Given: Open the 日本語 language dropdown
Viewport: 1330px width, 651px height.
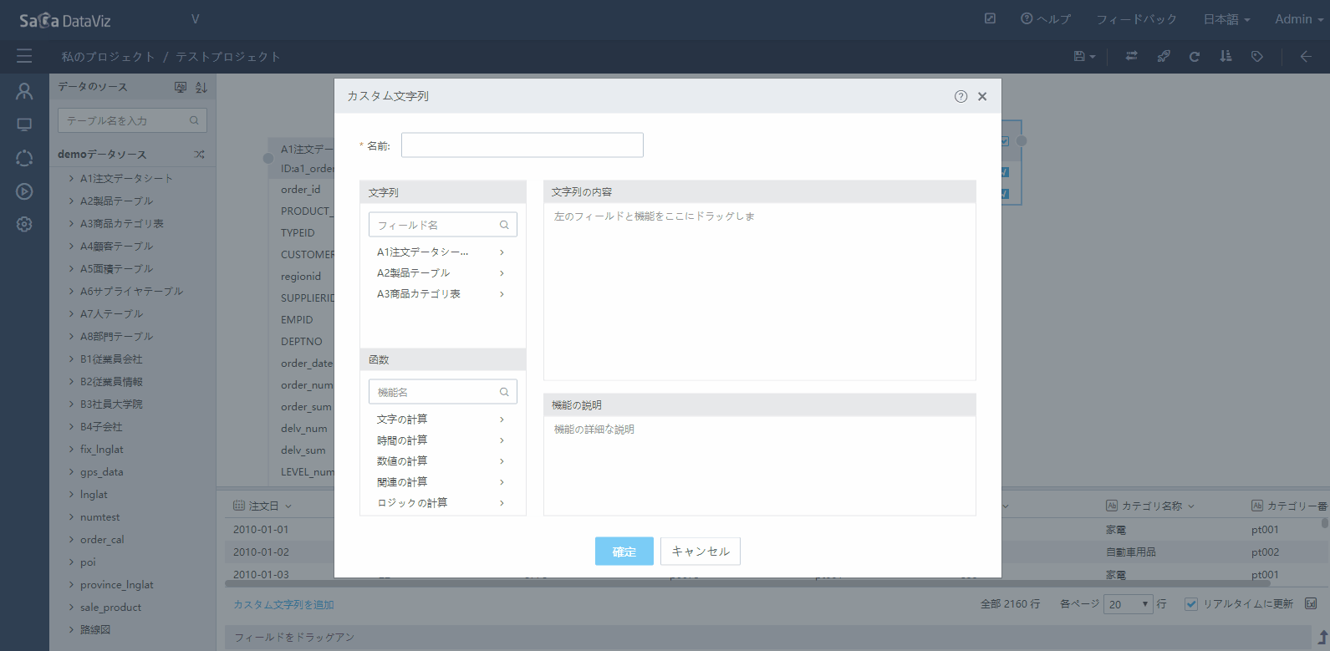Looking at the screenshot, I should tap(1226, 19).
